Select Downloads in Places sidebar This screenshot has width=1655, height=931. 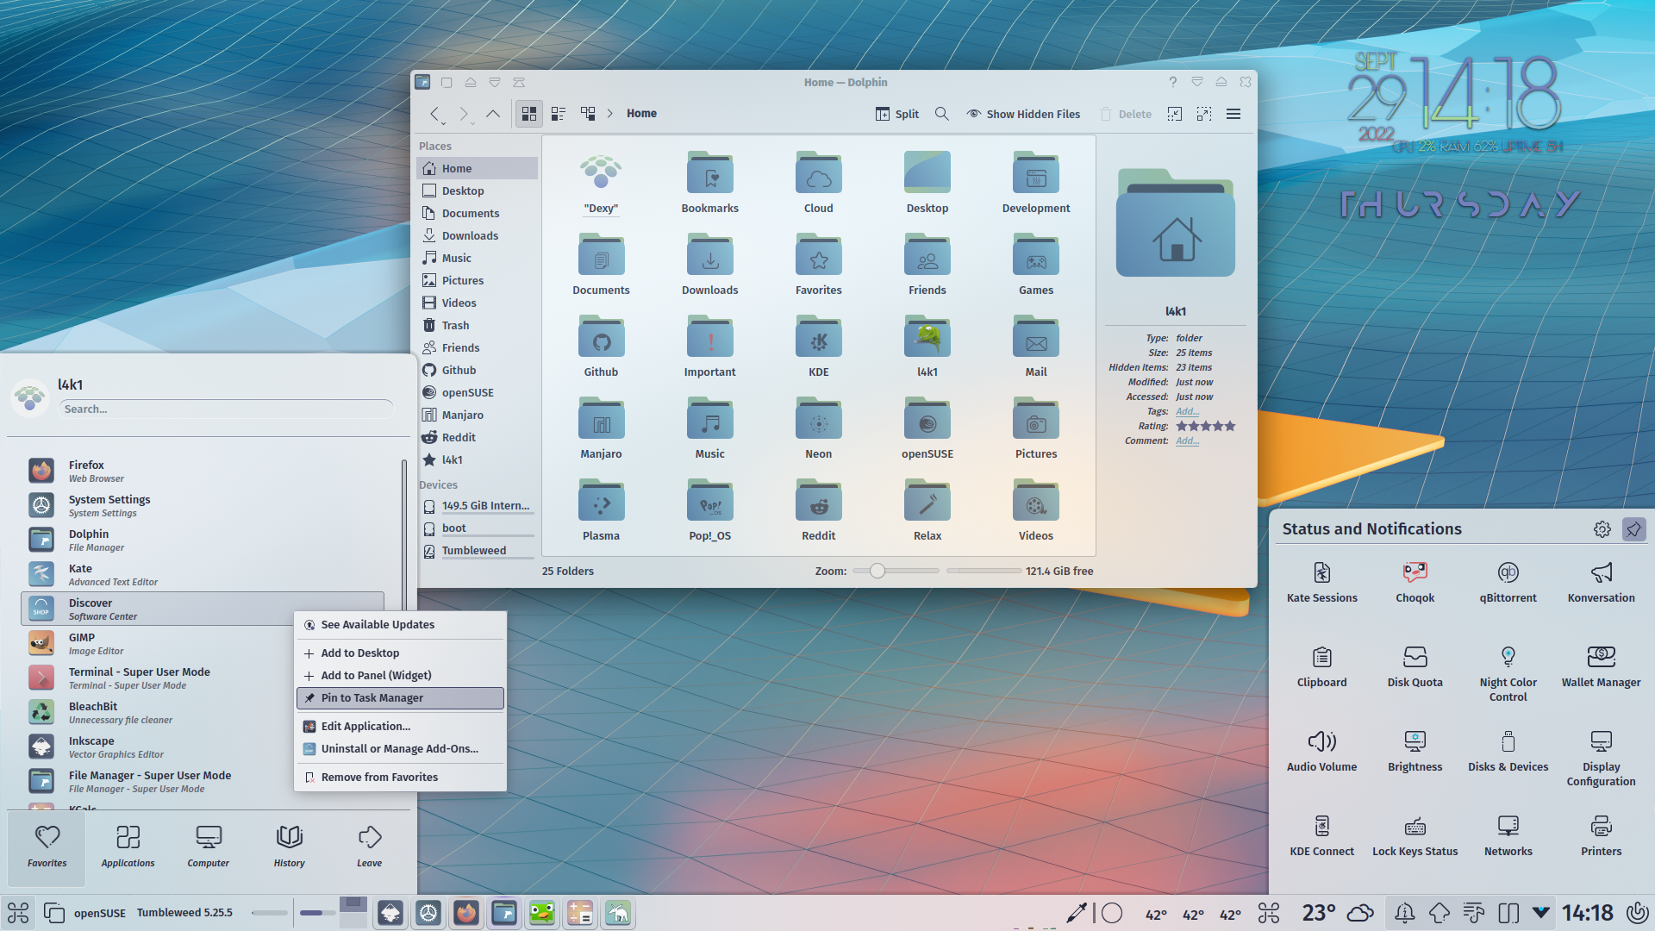(478, 235)
